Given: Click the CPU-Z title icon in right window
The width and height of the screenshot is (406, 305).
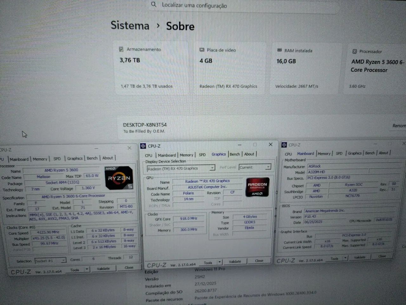Looking at the screenshot, I should click(284, 145).
